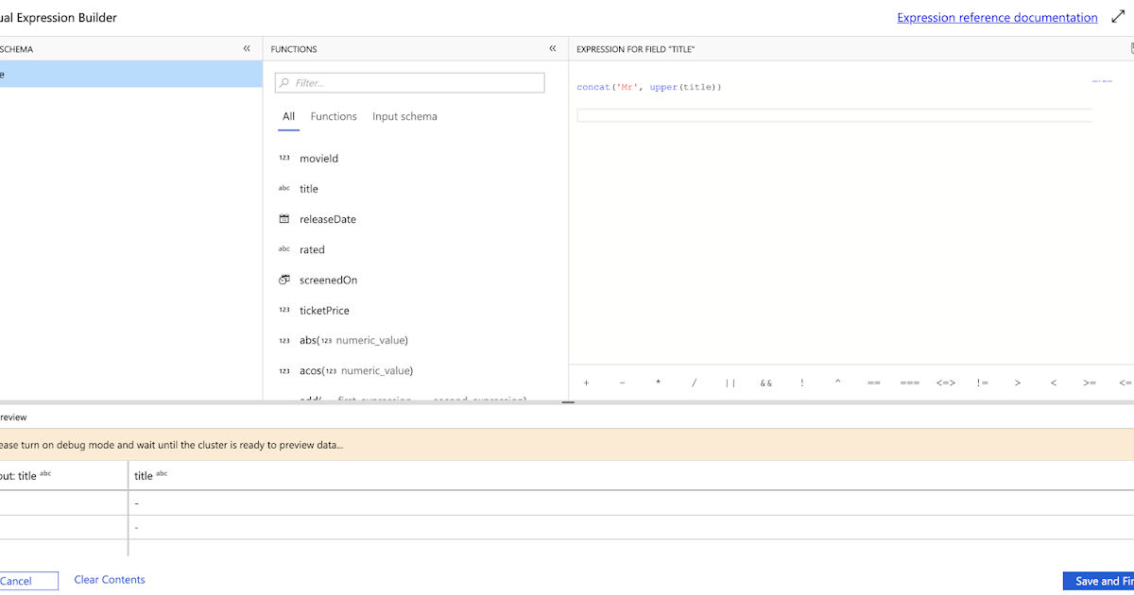Insert the not-equal operator !=
The height and width of the screenshot is (595, 1134).
coord(982,382)
